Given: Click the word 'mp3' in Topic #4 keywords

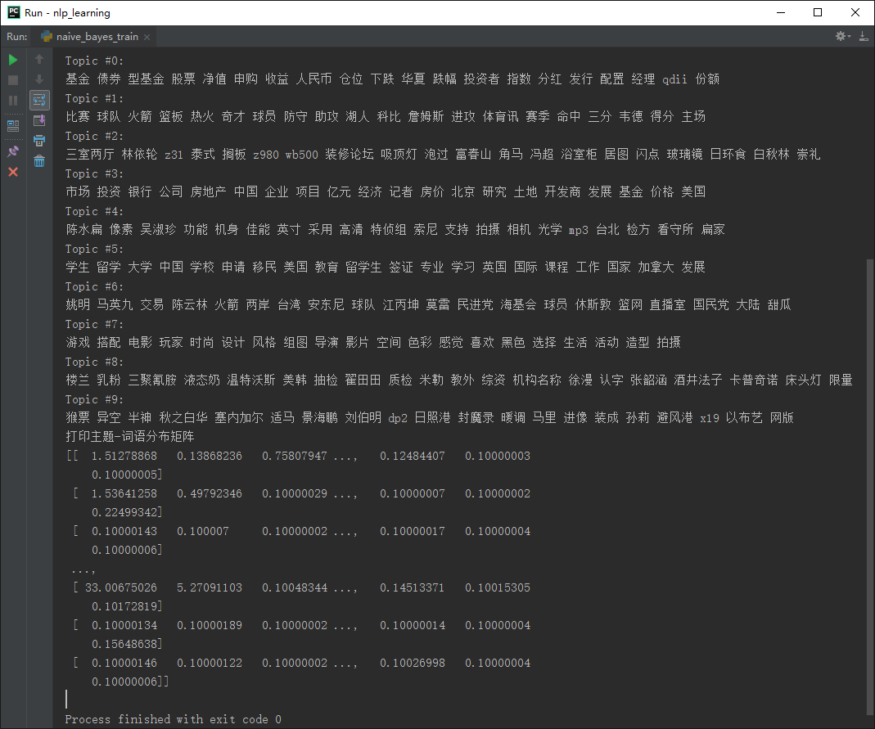Looking at the screenshot, I should tap(578, 230).
